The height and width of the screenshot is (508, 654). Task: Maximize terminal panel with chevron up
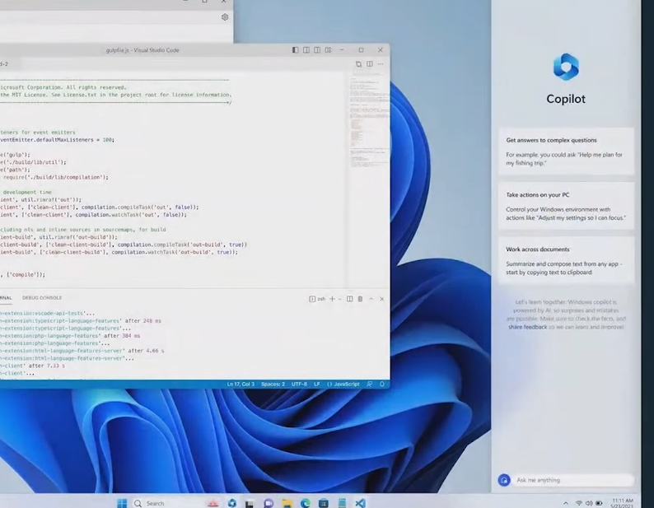click(371, 299)
